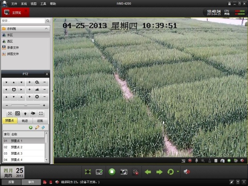Call selected preset with green play icon

click(x=31, y=127)
